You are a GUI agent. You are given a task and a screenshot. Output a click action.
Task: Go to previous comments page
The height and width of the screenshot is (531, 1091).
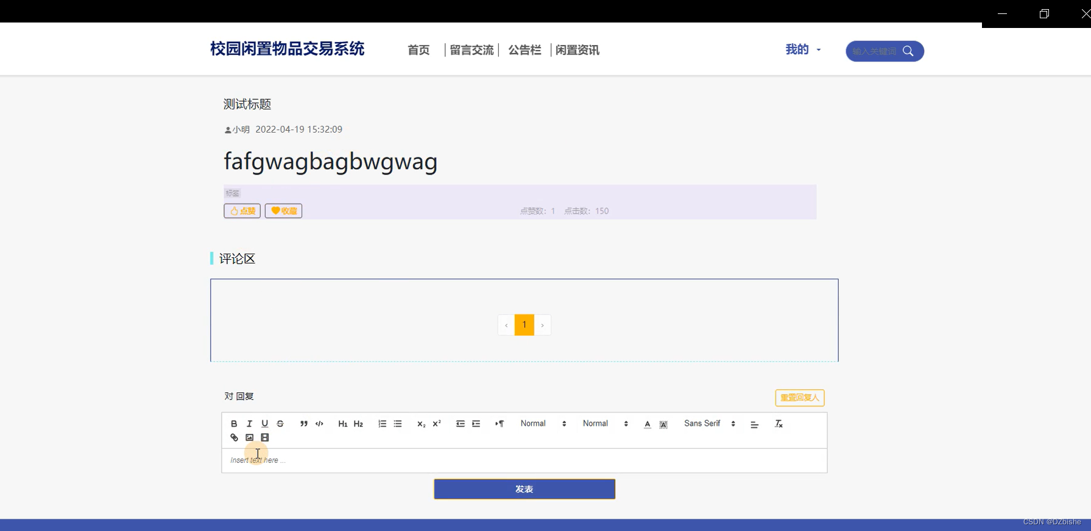(506, 325)
